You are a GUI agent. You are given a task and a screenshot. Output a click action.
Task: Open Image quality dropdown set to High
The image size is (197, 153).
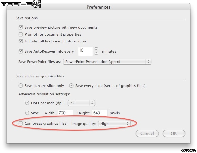pos(114,124)
